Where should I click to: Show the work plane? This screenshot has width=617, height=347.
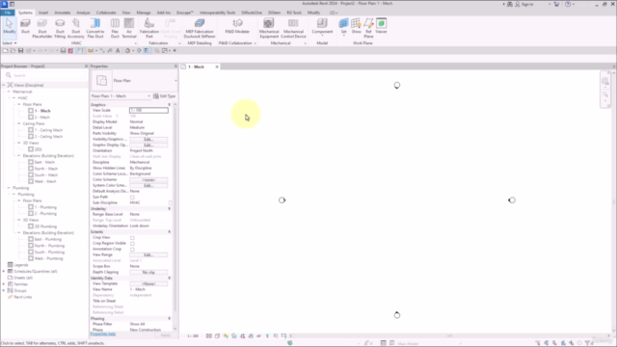[356, 26]
